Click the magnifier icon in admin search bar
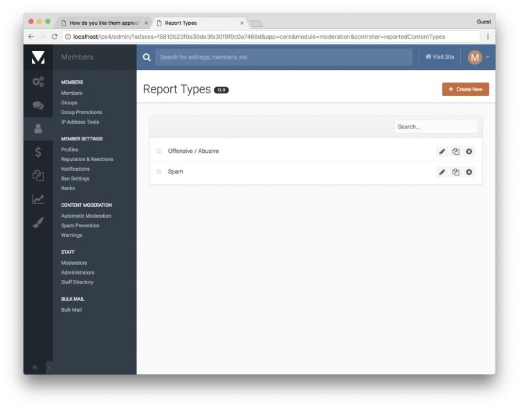Viewport: 519px width, 408px height. tap(147, 57)
